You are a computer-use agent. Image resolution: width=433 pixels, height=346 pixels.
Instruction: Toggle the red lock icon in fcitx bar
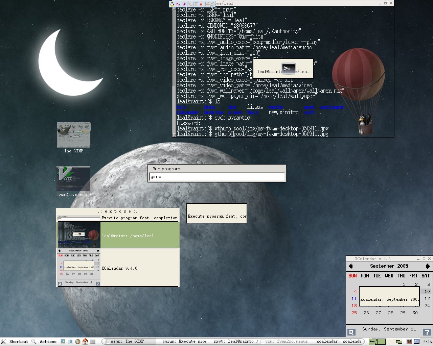201,4
